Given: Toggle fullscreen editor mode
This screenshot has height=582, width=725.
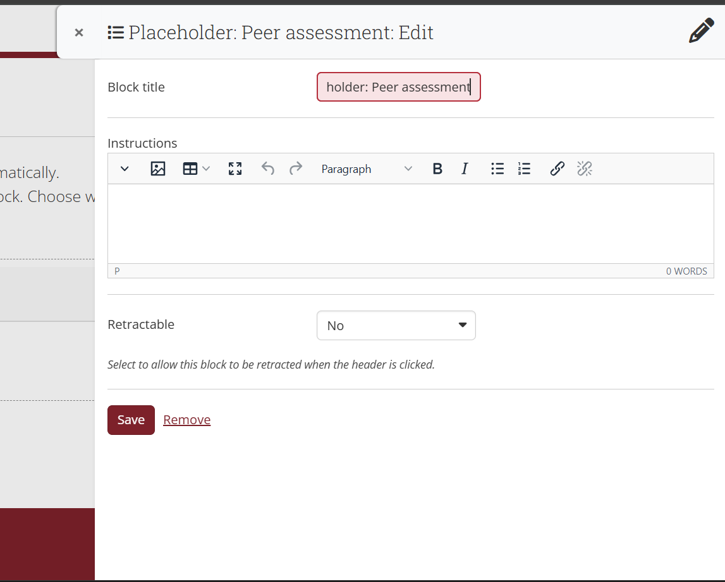Looking at the screenshot, I should (235, 169).
